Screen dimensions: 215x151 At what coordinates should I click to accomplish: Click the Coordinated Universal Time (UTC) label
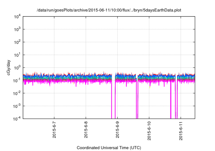(x=109, y=148)
